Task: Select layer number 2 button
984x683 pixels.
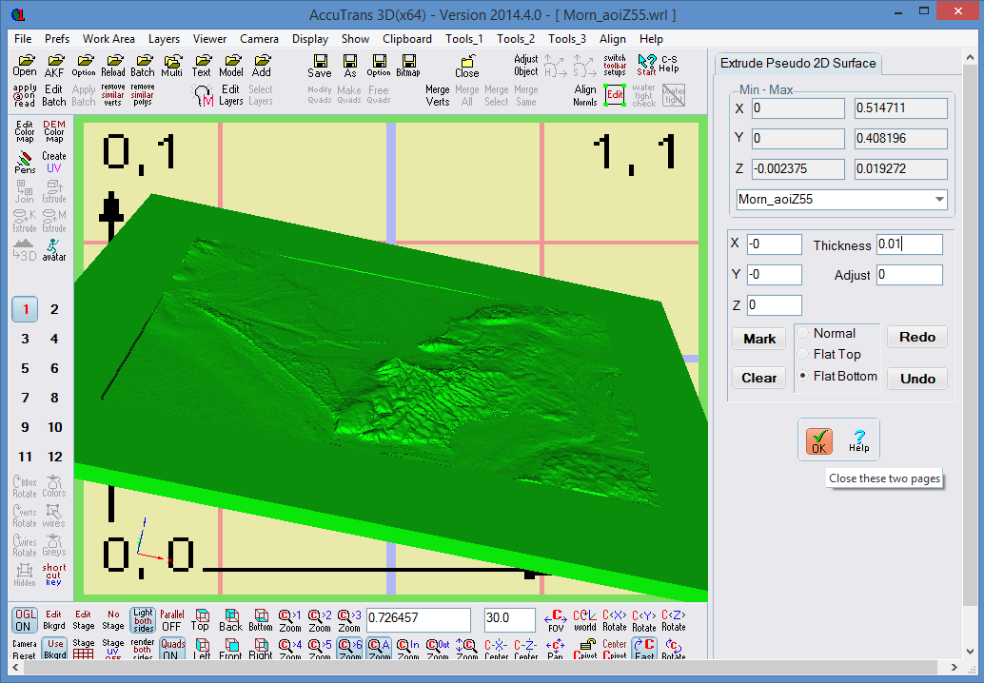Action: coord(54,309)
